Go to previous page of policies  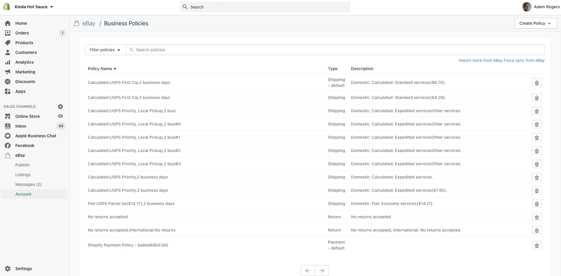(308, 270)
